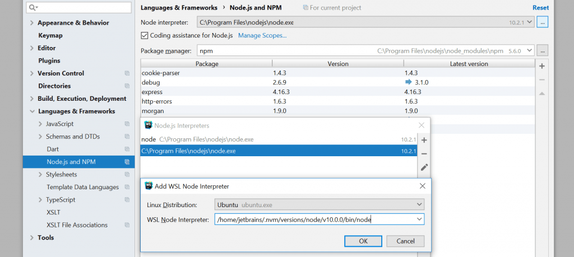Add a package with the plus icon
The image size is (574, 257).
point(542,66)
